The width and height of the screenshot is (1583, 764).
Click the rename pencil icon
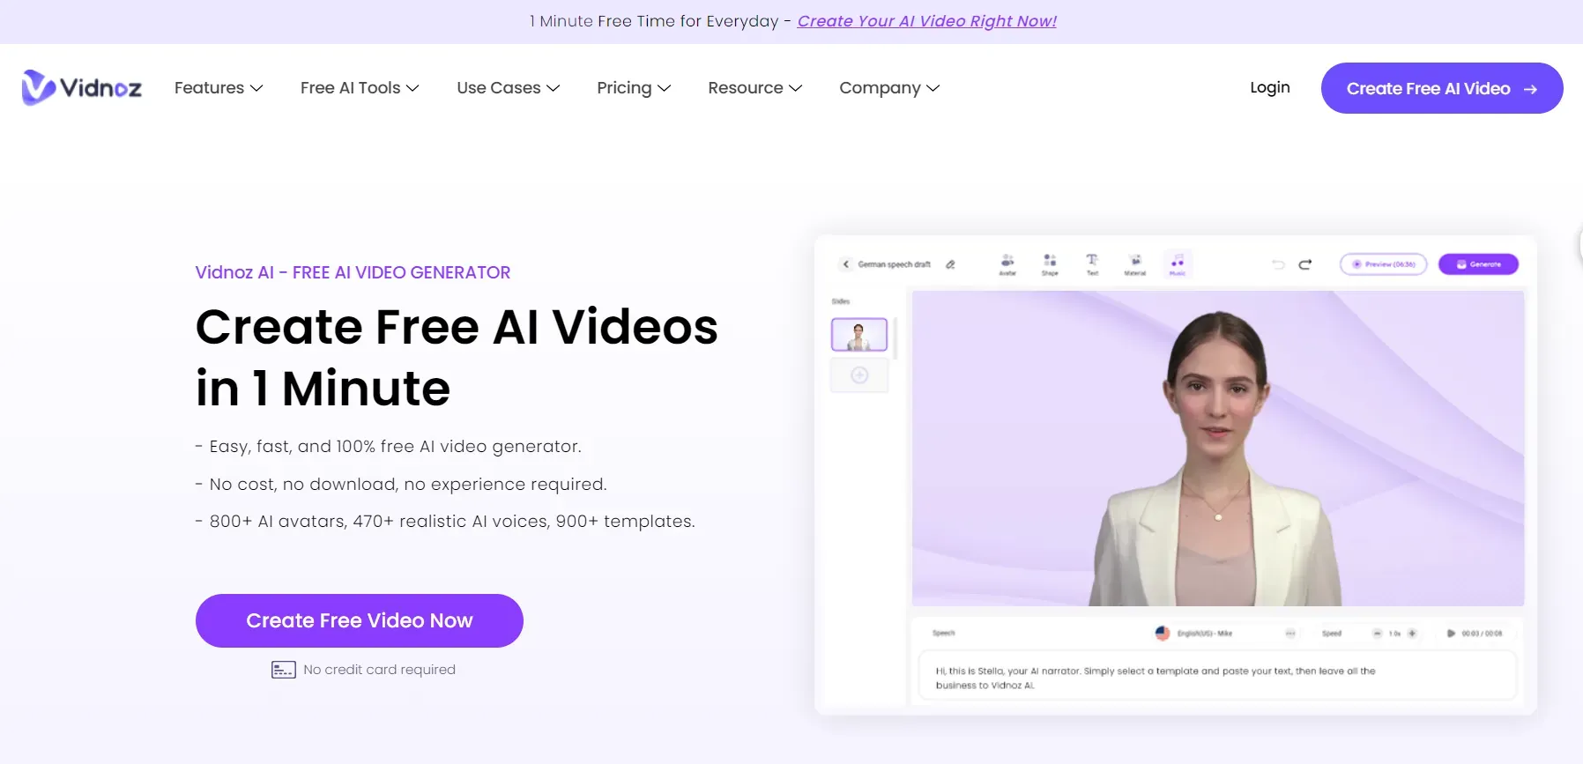950,264
